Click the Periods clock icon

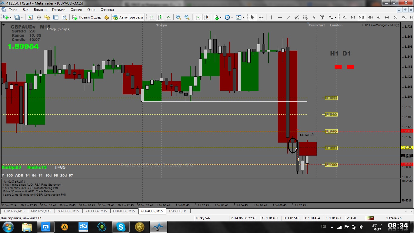coord(227,17)
